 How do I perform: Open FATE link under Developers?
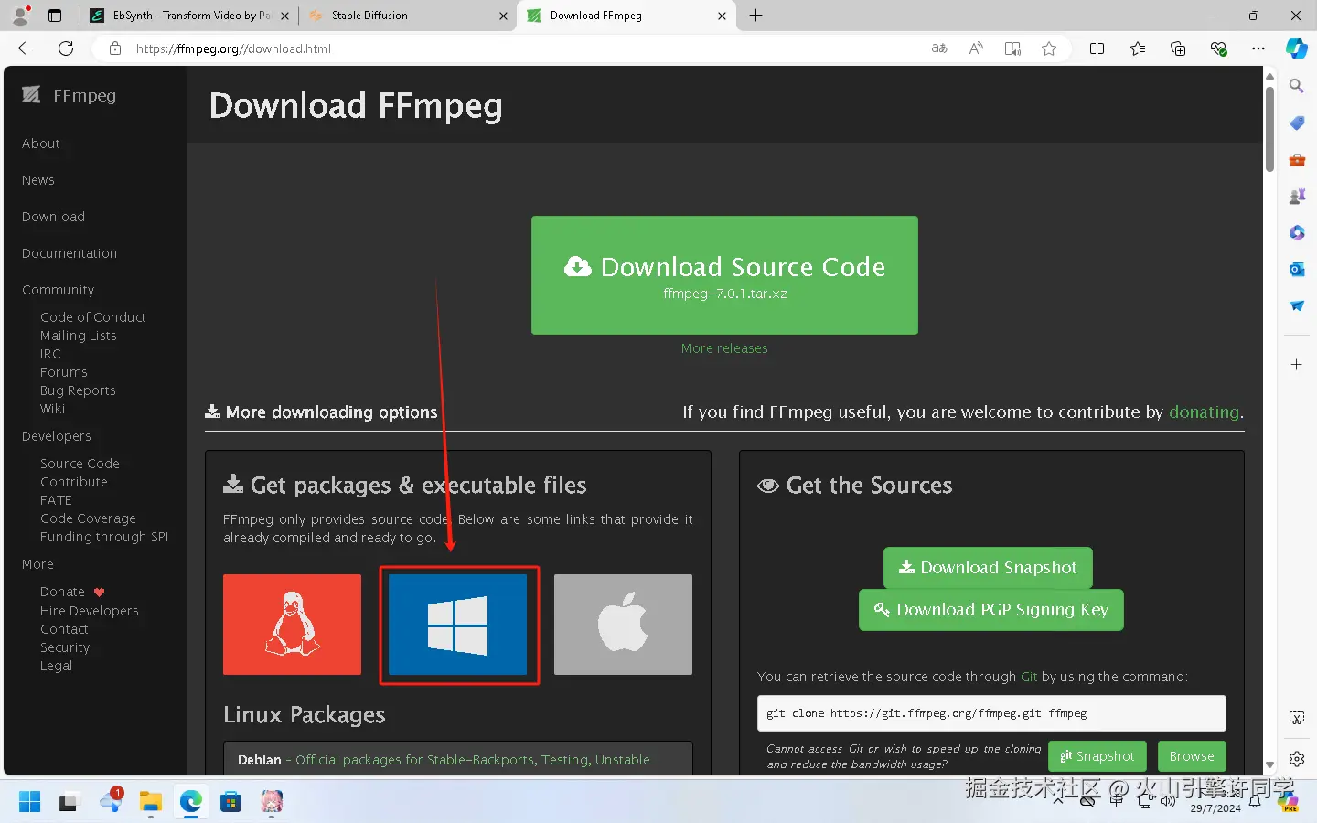(56, 500)
